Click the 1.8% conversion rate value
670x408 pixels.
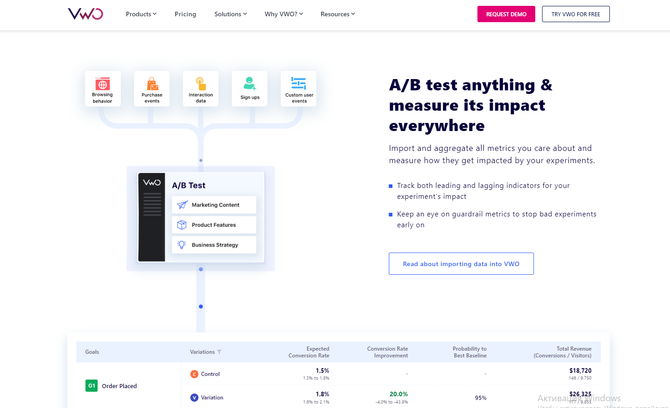pos(322,394)
